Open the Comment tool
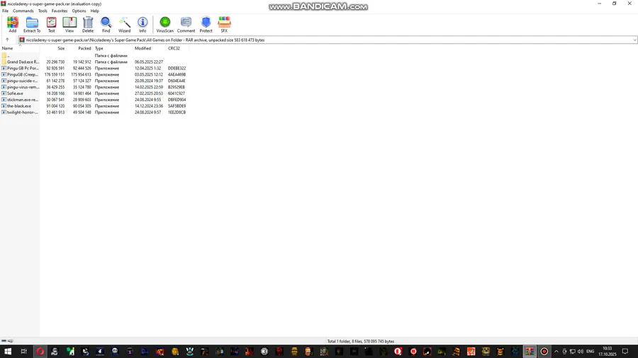The image size is (638, 358). click(186, 24)
